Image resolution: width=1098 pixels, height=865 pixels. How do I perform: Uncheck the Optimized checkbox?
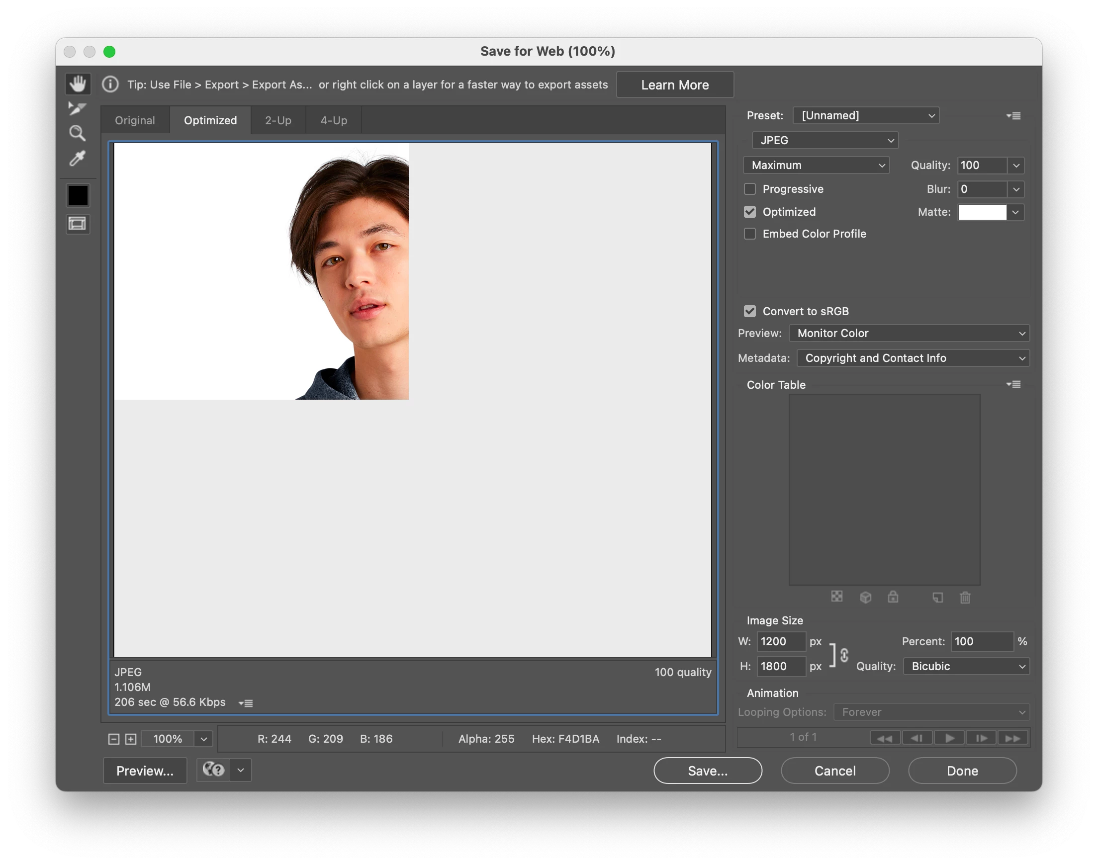[749, 212]
